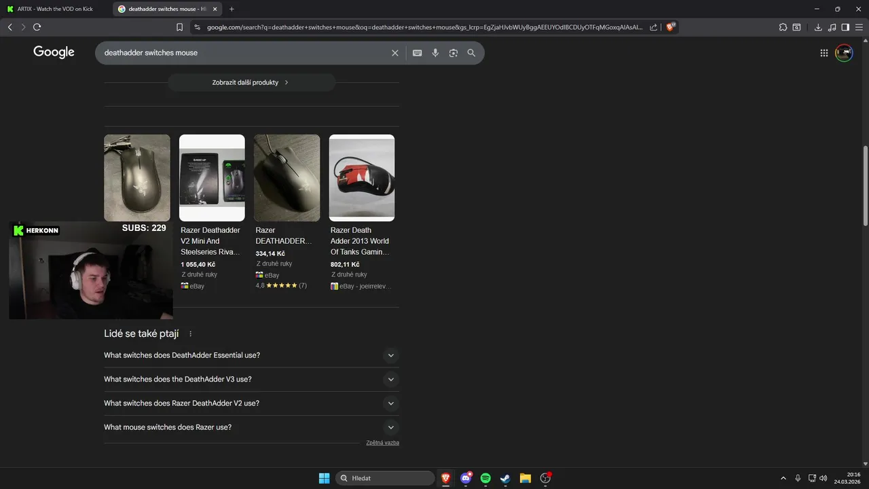Viewport: 869px width, 489px height.
Task: Click the address bar URL
Action: click(424, 27)
